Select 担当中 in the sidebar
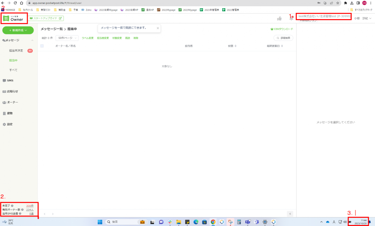The image size is (375, 226). pyautogui.click(x=13, y=60)
